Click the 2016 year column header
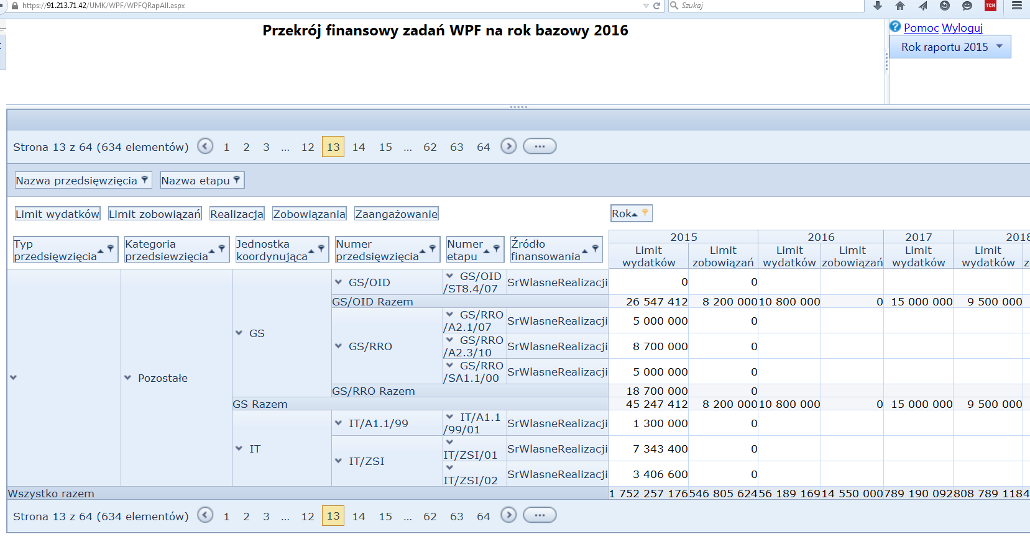Screen dimensions: 1030x537 click(821, 237)
